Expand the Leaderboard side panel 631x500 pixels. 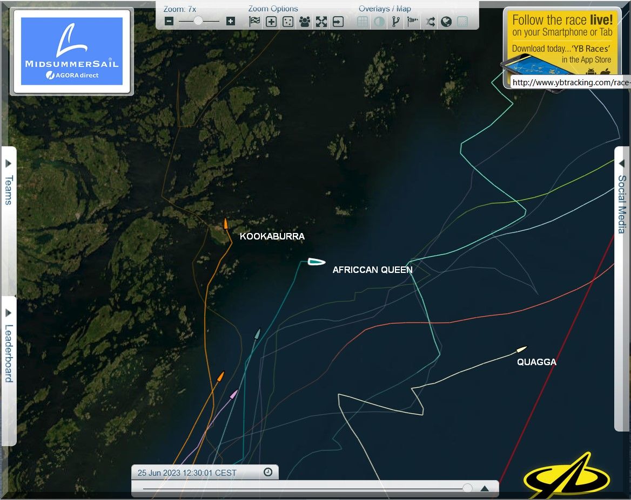(x=9, y=345)
